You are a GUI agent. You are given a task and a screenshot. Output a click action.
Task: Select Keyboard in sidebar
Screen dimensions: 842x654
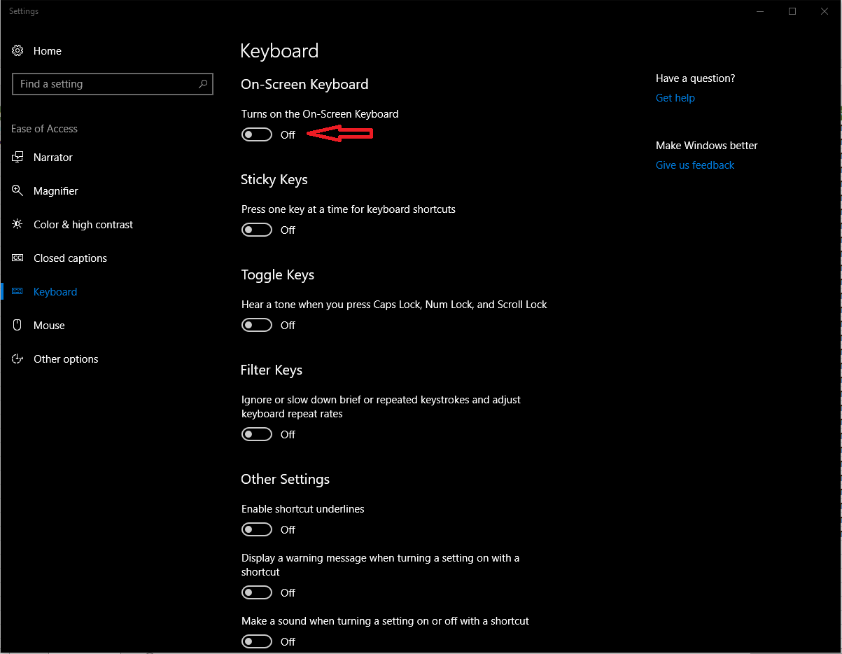tap(55, 292)
